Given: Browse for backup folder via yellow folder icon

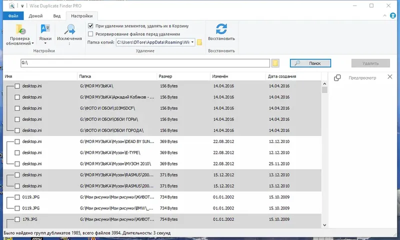Looking at the screenshot, I should click(x=199, y=42).
